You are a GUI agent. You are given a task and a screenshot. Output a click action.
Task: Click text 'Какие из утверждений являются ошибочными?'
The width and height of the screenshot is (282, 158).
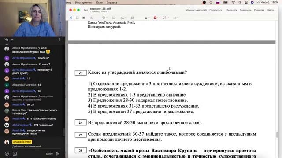pyautogui.click(x=137, y=72)
